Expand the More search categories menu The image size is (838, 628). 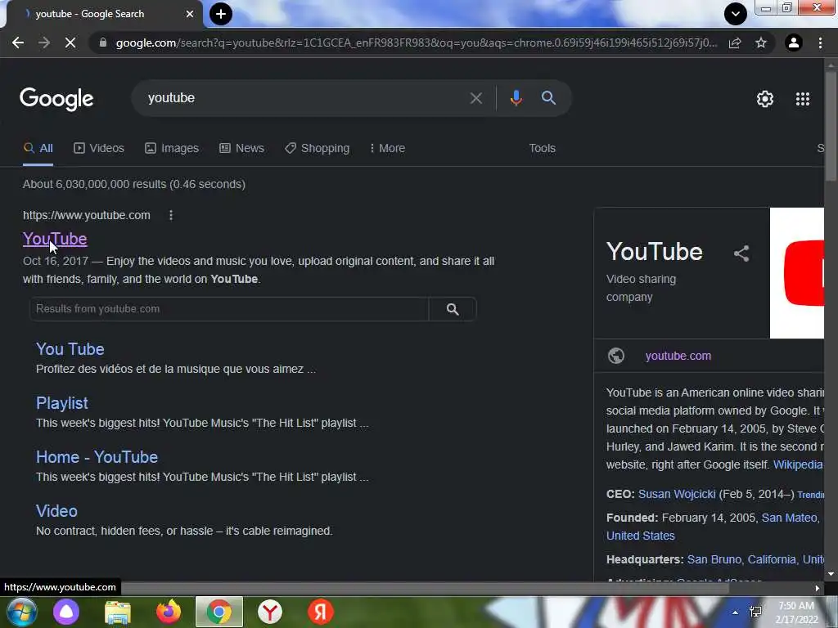pyautogui.click(x=387, y=149)
